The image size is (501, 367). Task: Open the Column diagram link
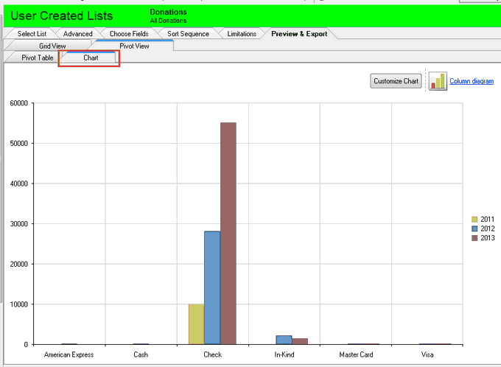472,81
